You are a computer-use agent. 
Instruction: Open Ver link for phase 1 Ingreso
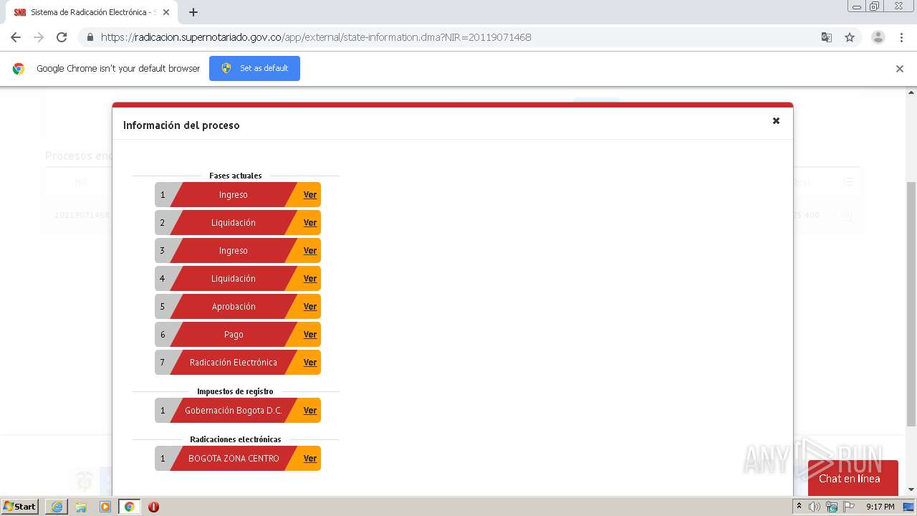pos(310,195)
